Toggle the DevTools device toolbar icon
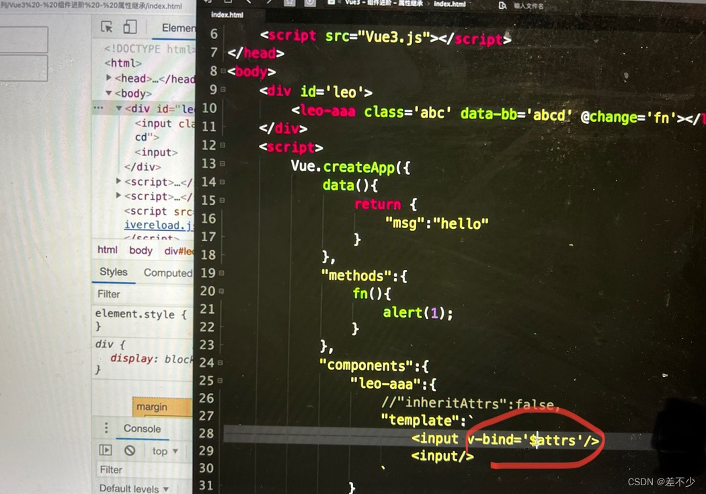706x494 pixels. tap(130, 27)
